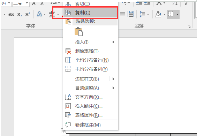Click the larger A grow font icon
198x137 pixels.
pos(34,3)
